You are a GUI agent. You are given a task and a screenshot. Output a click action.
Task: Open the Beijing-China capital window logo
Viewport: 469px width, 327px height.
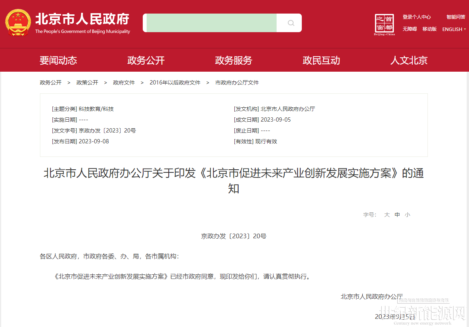[x=384, y=24]
